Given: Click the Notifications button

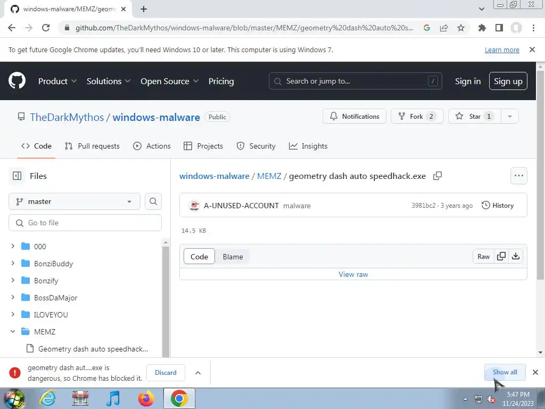Looking at the screenshot, I should (x=354, y=117).
